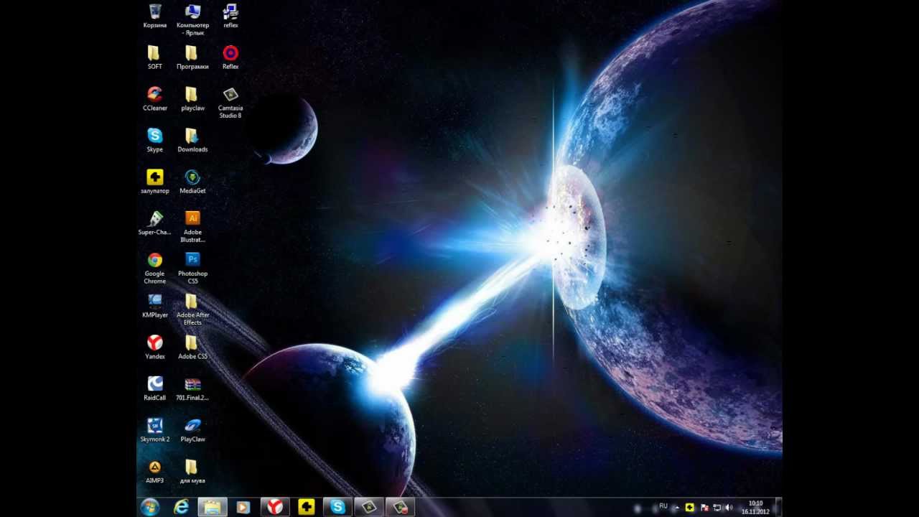Switch to Camtasia Studio in the taskbar
The image size is (919, 517).
click(369, 507)
